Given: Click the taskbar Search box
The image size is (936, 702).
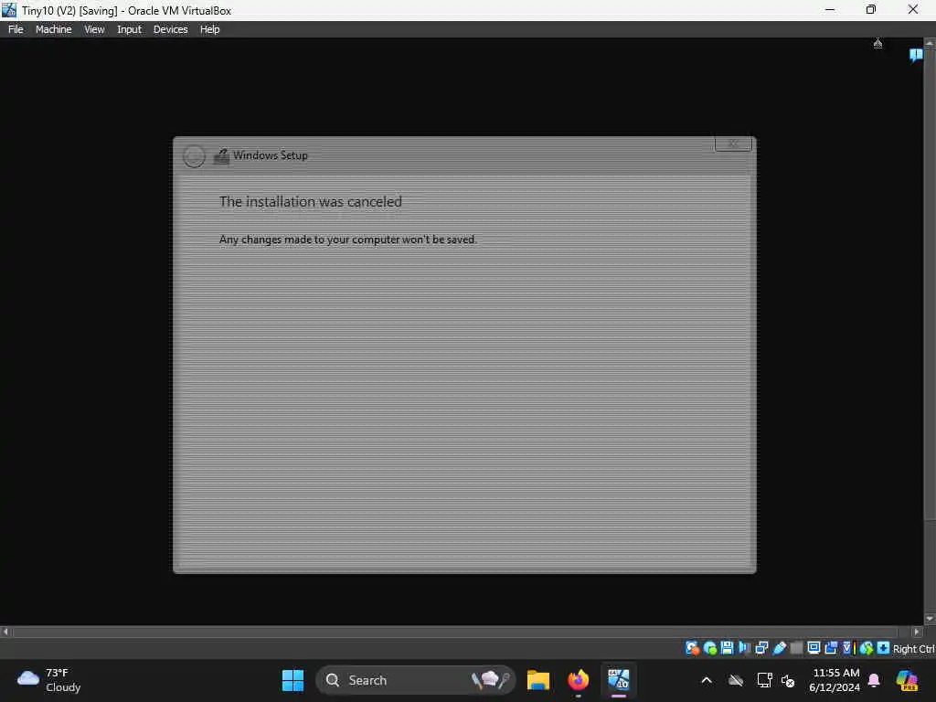Looking at the screenshot, I should pos(415,680).
